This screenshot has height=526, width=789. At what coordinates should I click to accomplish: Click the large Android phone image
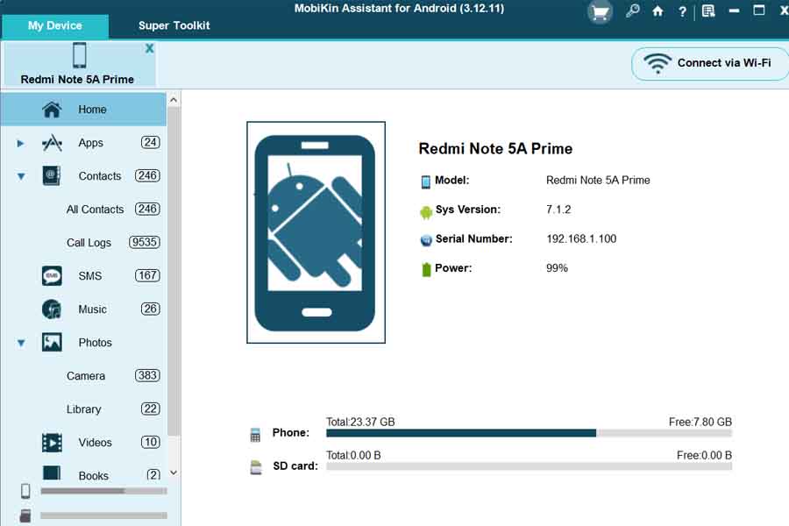point(316,232)
